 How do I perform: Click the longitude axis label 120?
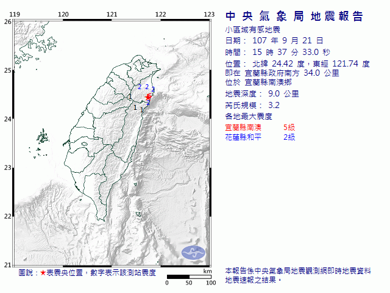pos(63,14)
